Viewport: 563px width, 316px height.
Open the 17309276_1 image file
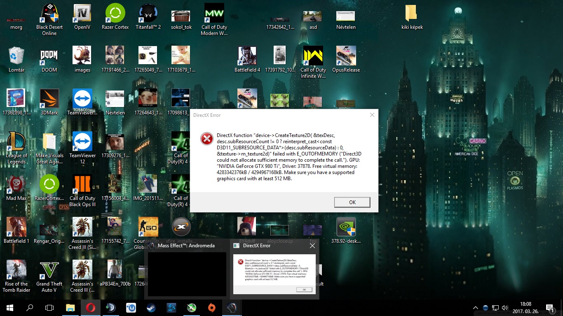[115, 146]
